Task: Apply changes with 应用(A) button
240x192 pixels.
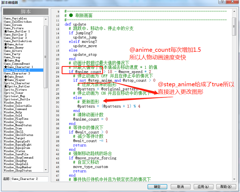Action: (203, 187)
